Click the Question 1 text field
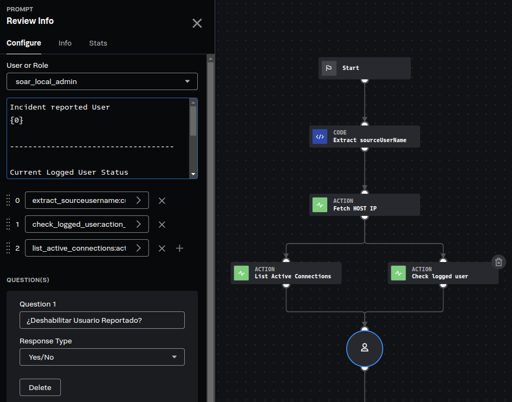Screen dimensions: 512x402 [x=102, y=320]
